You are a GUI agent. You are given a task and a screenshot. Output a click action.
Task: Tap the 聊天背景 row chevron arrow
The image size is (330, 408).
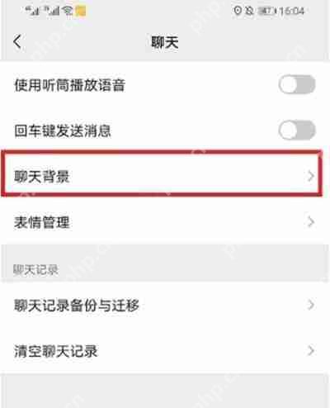(x=311, y=176)
